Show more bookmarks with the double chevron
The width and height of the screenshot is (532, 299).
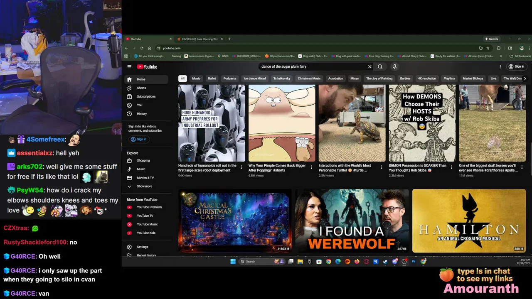click(x=501, y=56)
